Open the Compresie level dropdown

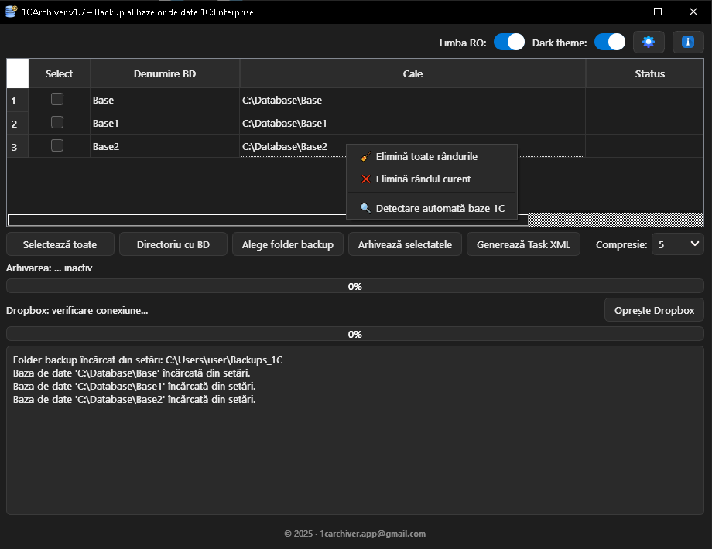pos(678,244)
